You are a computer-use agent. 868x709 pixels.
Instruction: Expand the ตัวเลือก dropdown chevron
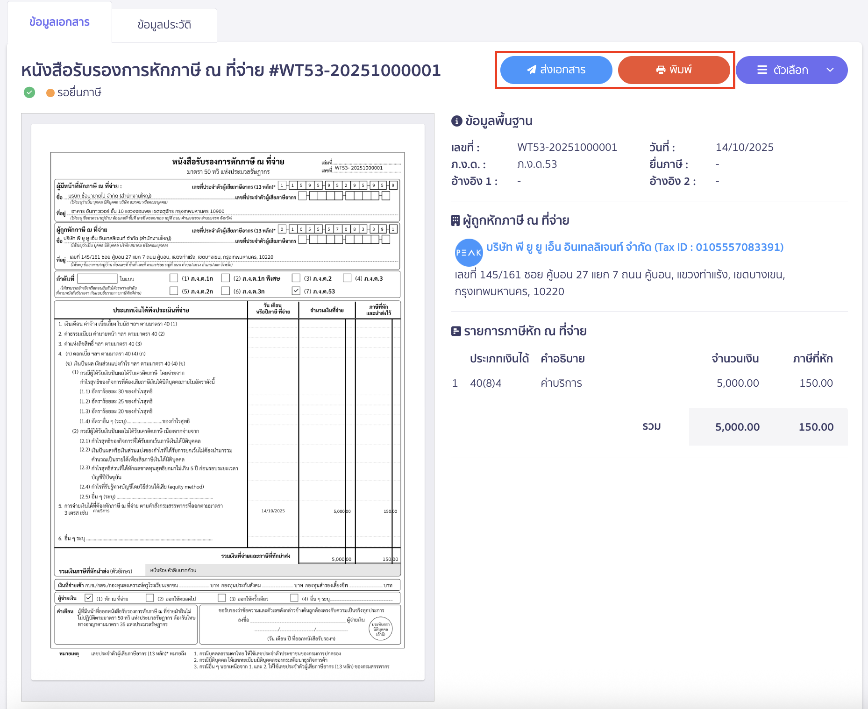pyautogui.click(x=831, y=70)
